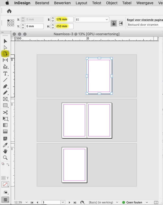Open the Object menu
Viewport: 163px width, 205px height.
(112, 3)
